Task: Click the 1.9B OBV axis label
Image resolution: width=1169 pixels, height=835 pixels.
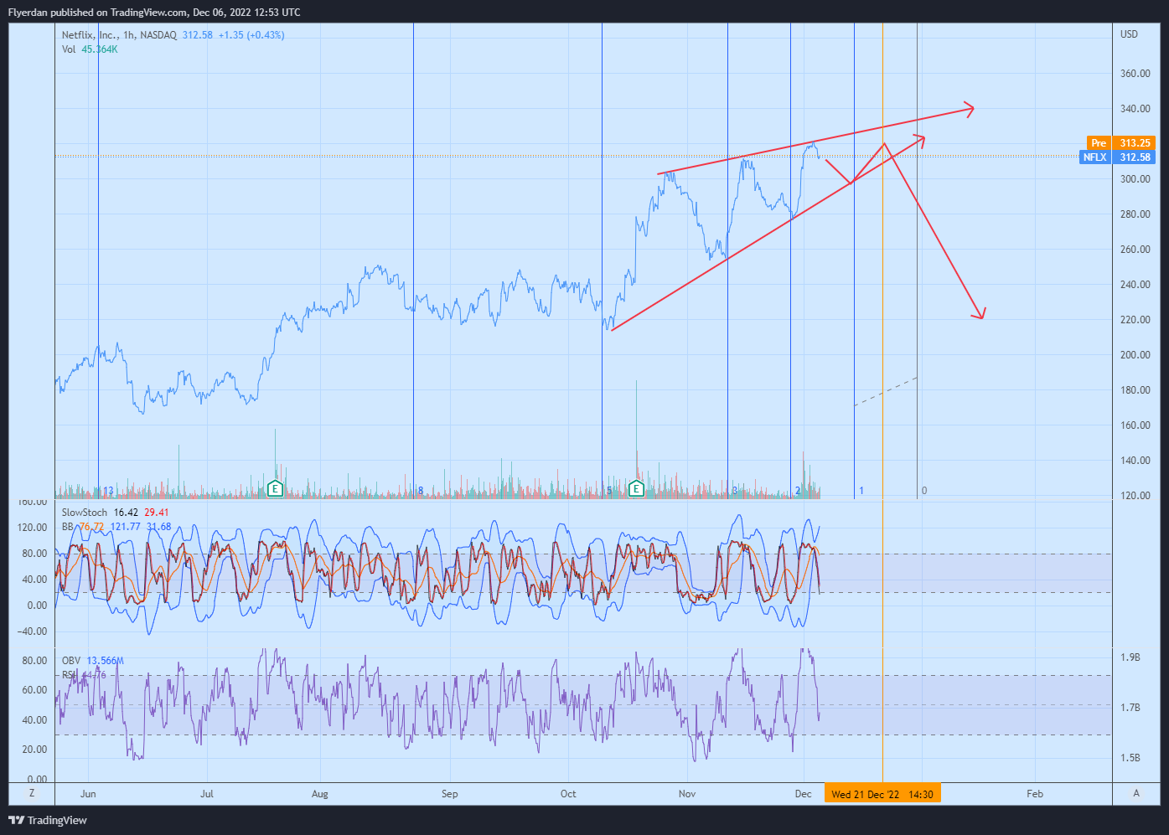Action: click(1130, 657)
